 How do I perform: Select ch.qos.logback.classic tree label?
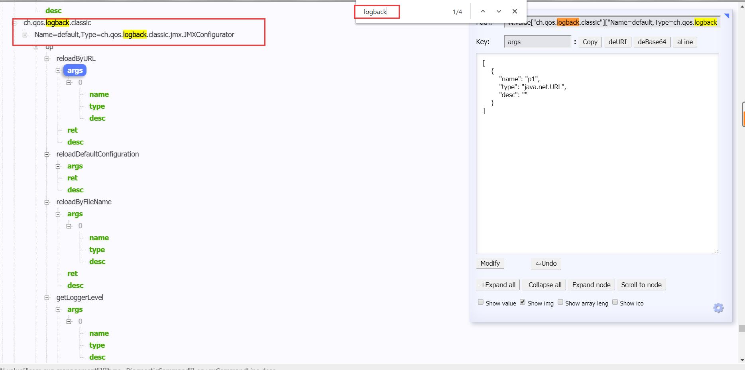[57, 23]
